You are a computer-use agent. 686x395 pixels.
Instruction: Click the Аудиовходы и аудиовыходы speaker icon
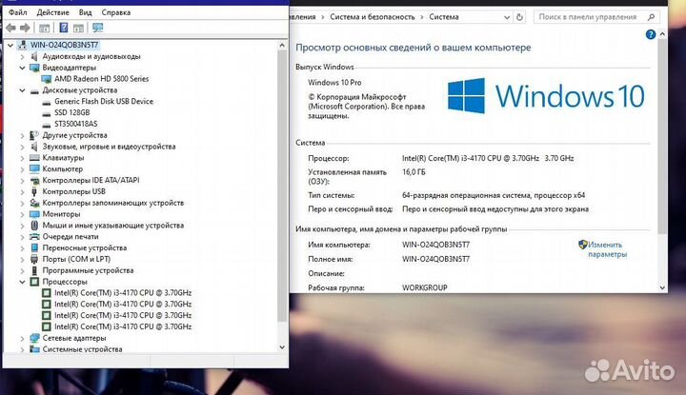click(x=34, y=56)
